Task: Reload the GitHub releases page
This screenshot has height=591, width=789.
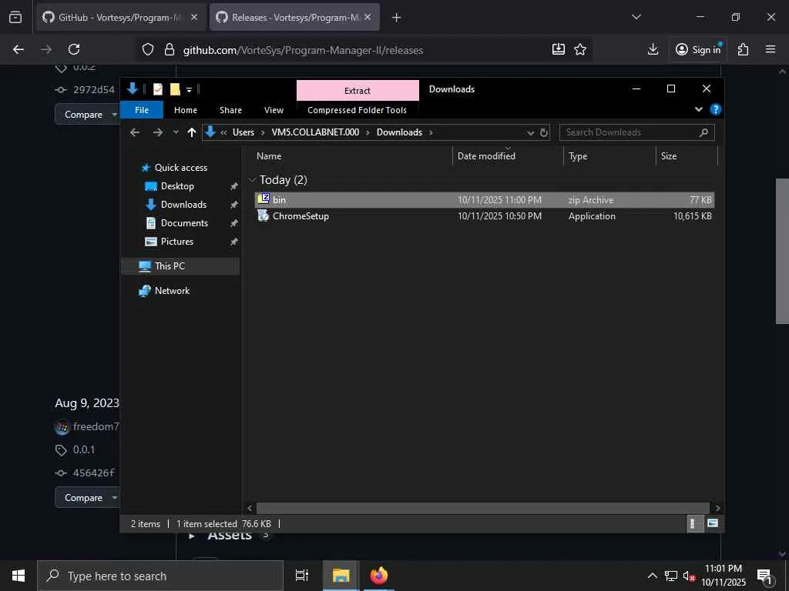Action: pyautogui.click(x=74, y=49)
